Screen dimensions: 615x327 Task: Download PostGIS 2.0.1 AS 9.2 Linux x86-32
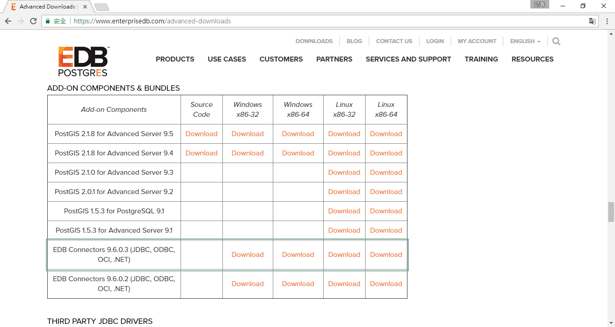pyautogui.click(x=344, y=192)
